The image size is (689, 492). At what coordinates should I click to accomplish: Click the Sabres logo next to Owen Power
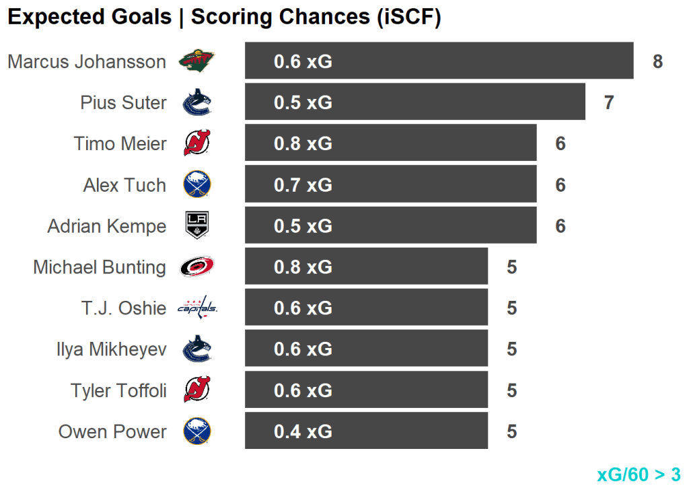[x=196, y=431]
